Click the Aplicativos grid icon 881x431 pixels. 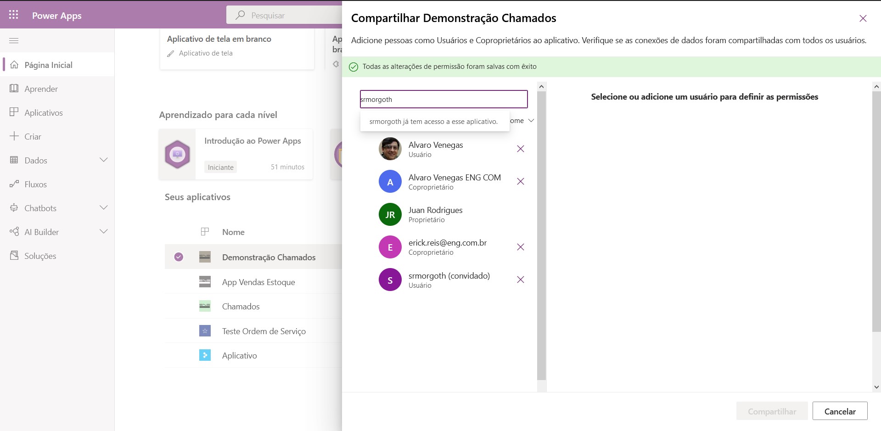pos(14,112)
